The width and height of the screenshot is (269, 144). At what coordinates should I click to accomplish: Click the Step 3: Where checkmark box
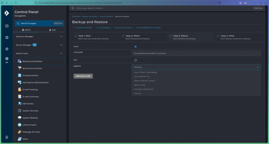coord(170,36)
